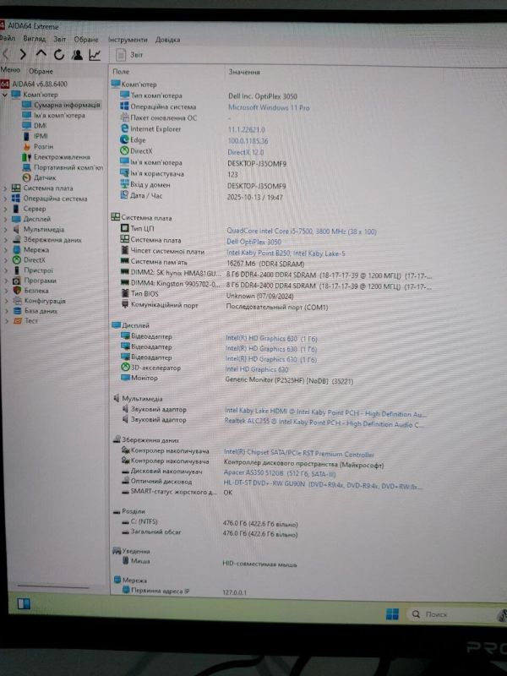Click the База даних tree icon
Image resolution: width=507 pixels, height=676 pixels.
(x=17, y=310)
